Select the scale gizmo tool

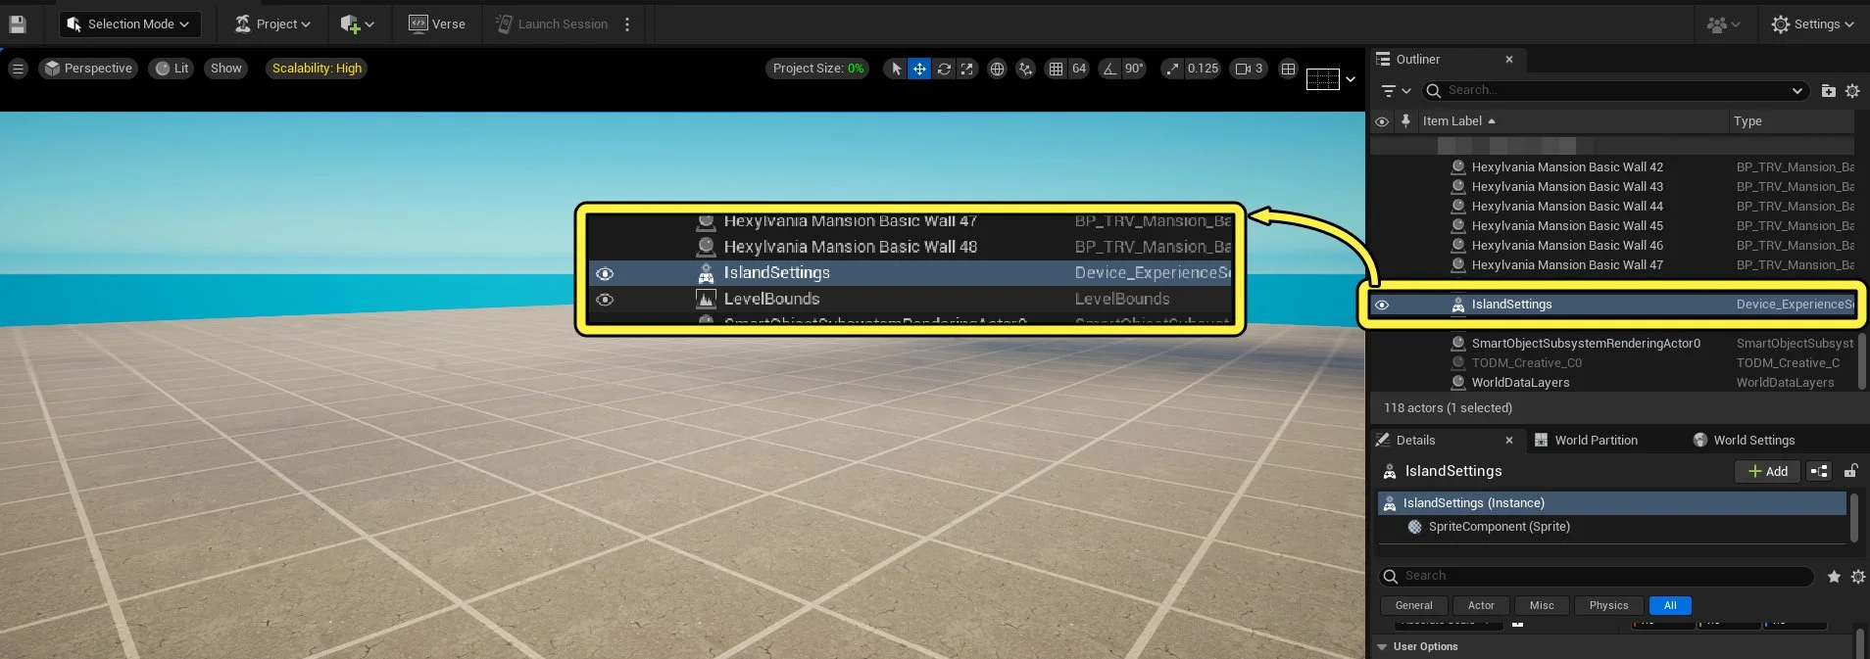tap(967, 69)
